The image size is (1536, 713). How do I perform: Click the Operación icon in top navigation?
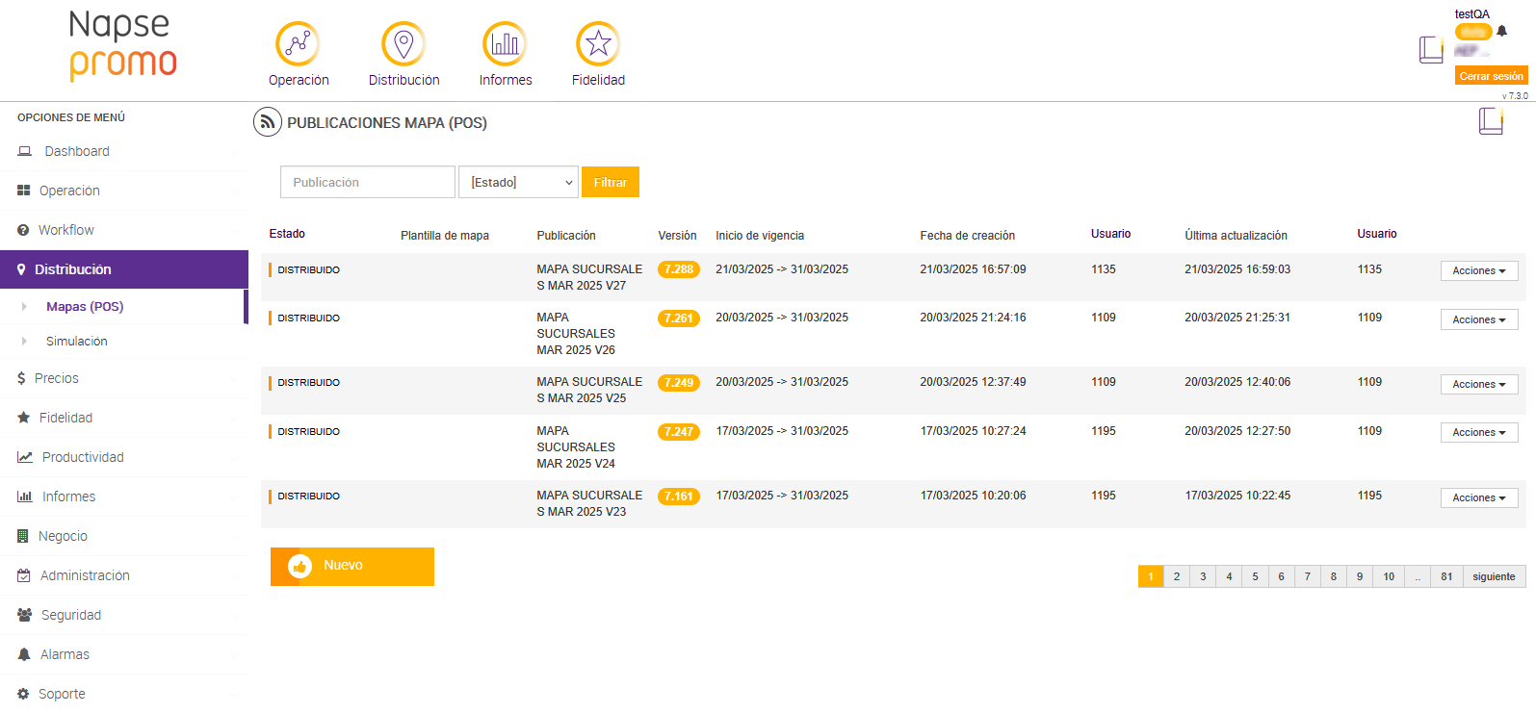298,44
